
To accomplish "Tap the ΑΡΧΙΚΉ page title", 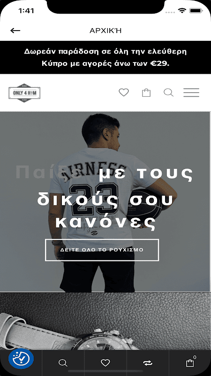I will pyautogui.click(x=105, y=31).
